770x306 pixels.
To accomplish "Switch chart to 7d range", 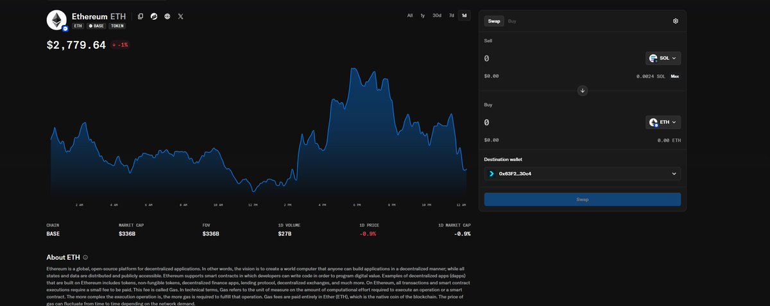I will (x=452, y=15).
